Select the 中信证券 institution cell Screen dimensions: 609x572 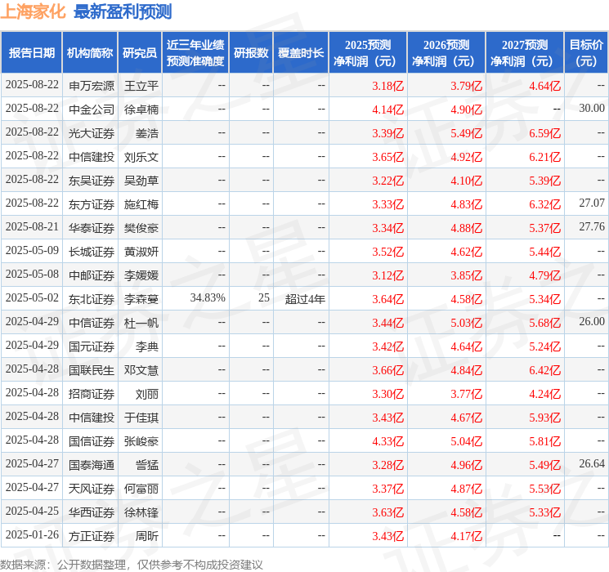92,322
